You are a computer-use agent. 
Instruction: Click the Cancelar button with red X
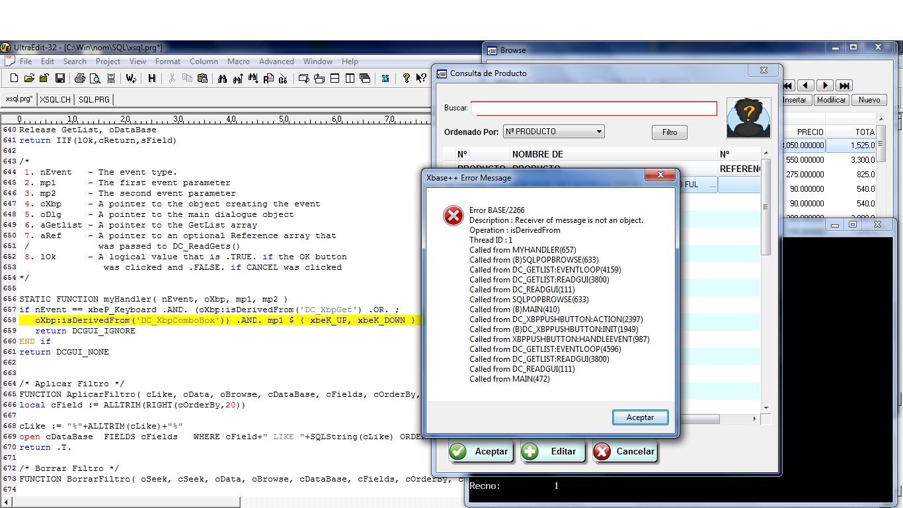(625, 452)
